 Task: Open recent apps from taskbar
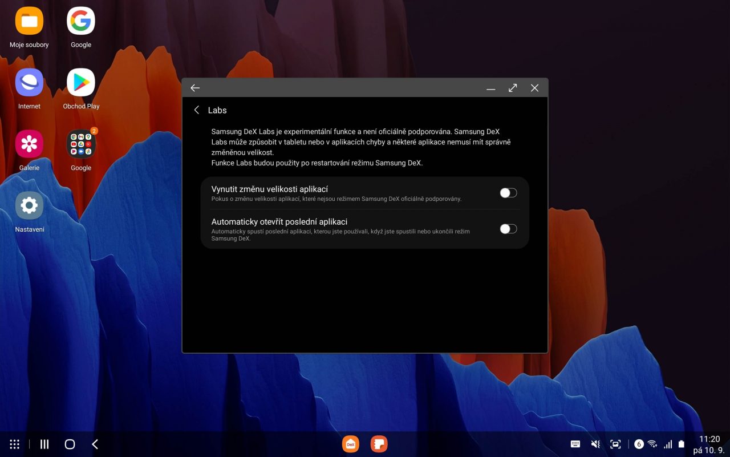coord(44,444)
